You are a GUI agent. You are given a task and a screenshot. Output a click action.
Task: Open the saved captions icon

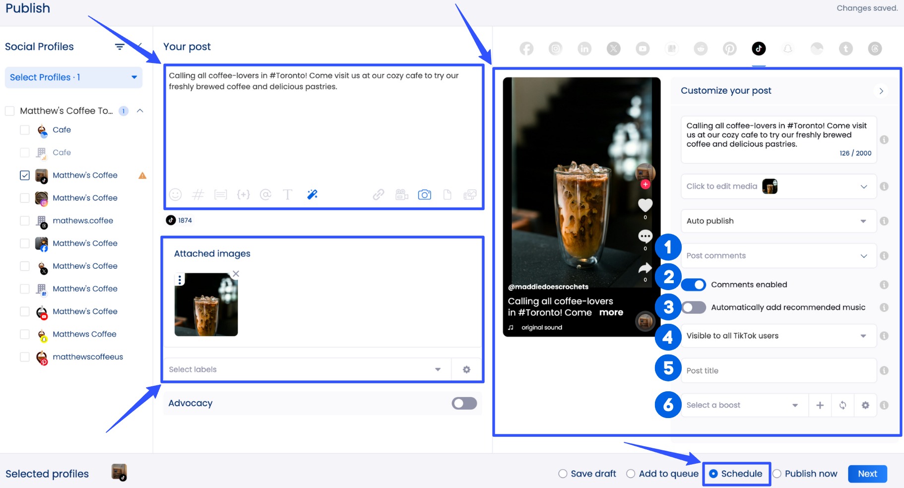point(221,194)
